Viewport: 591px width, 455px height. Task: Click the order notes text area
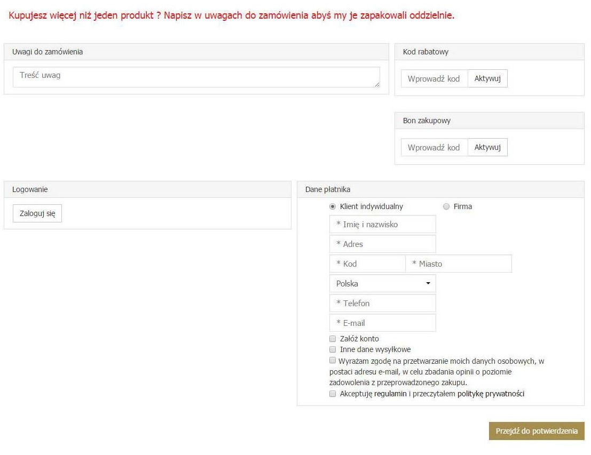coord(196,77)
